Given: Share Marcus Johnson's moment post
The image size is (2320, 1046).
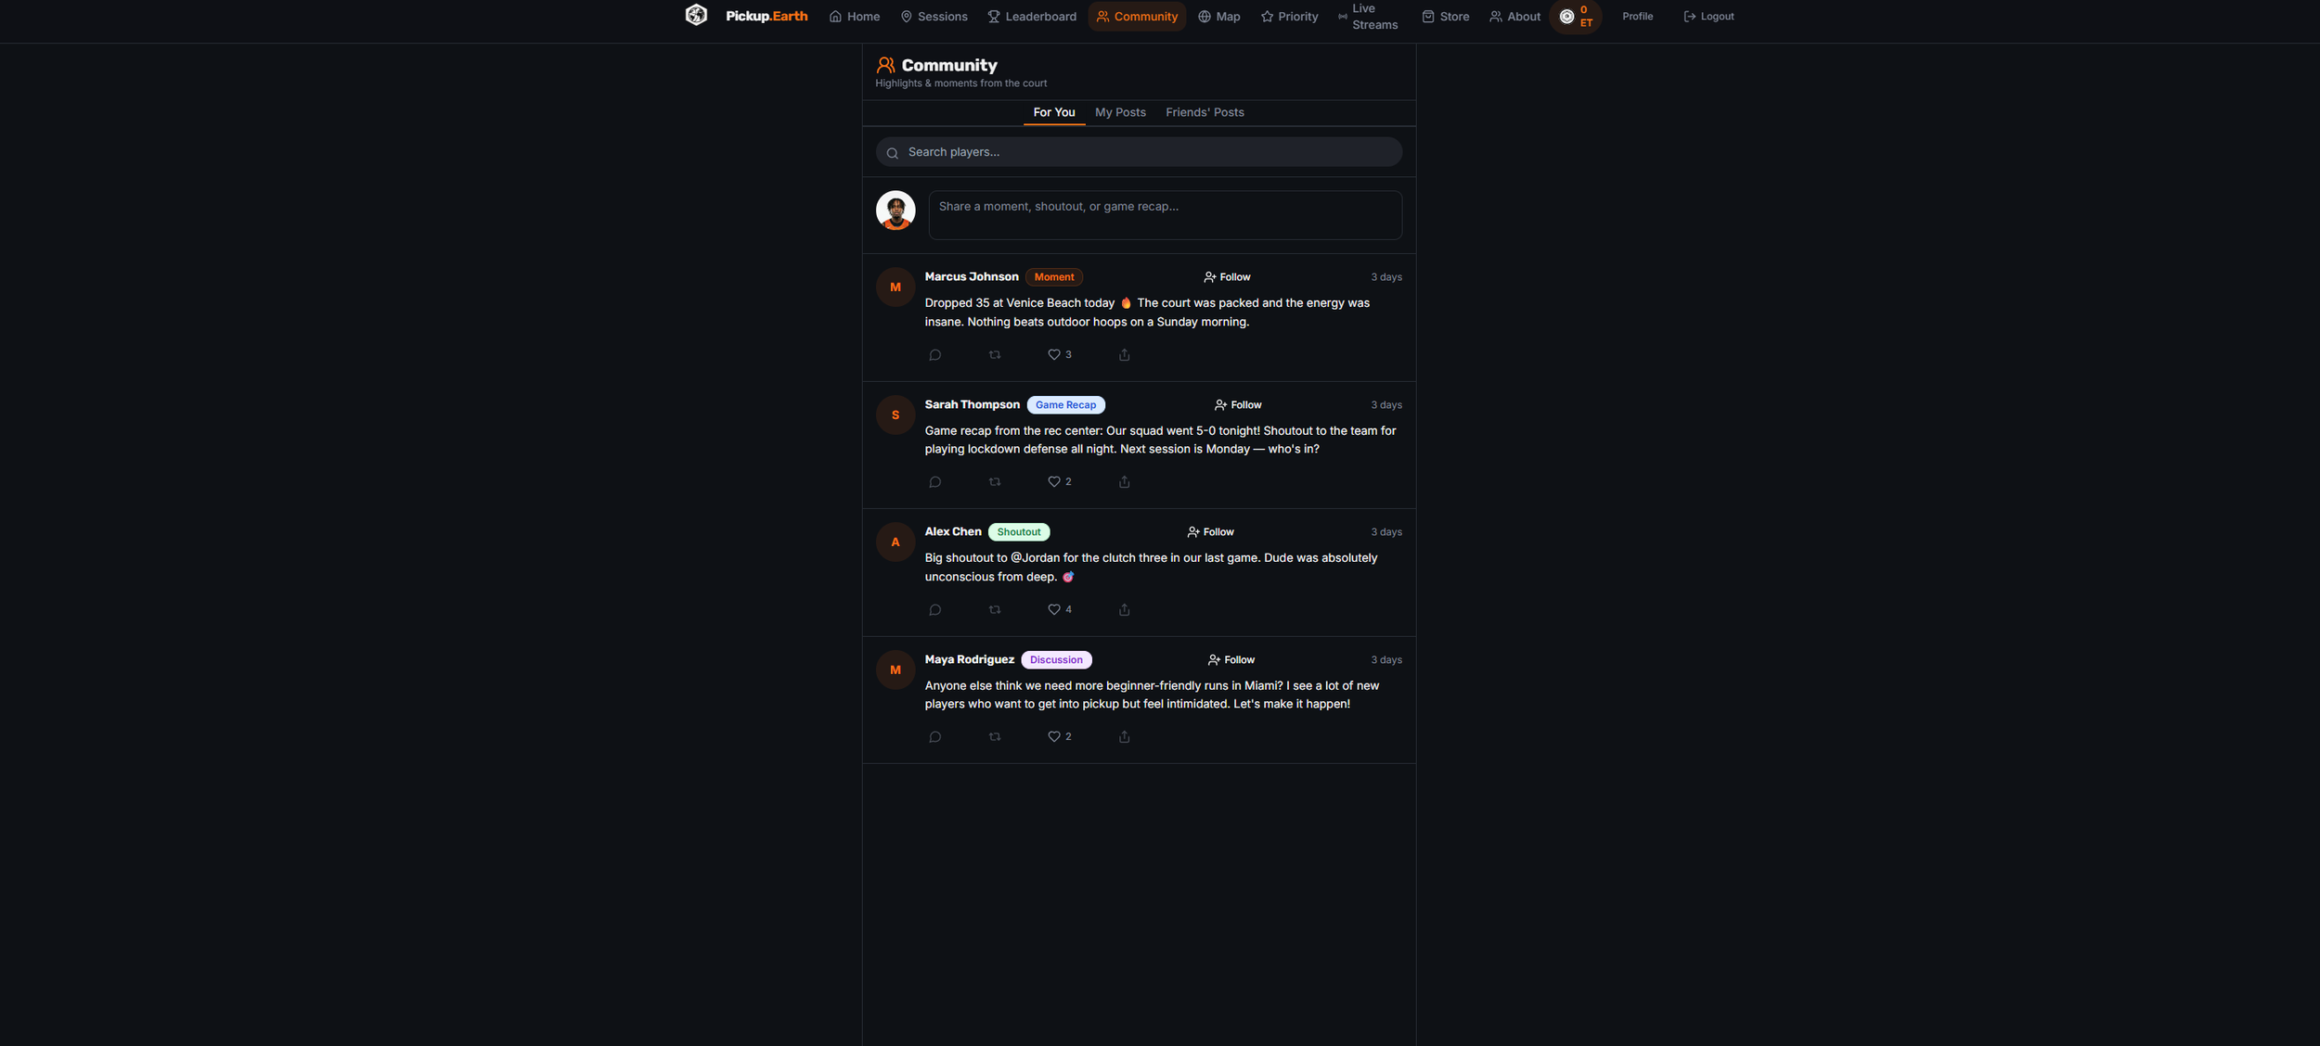Looking at the screenshot, I should click(x=1124, y=354).
